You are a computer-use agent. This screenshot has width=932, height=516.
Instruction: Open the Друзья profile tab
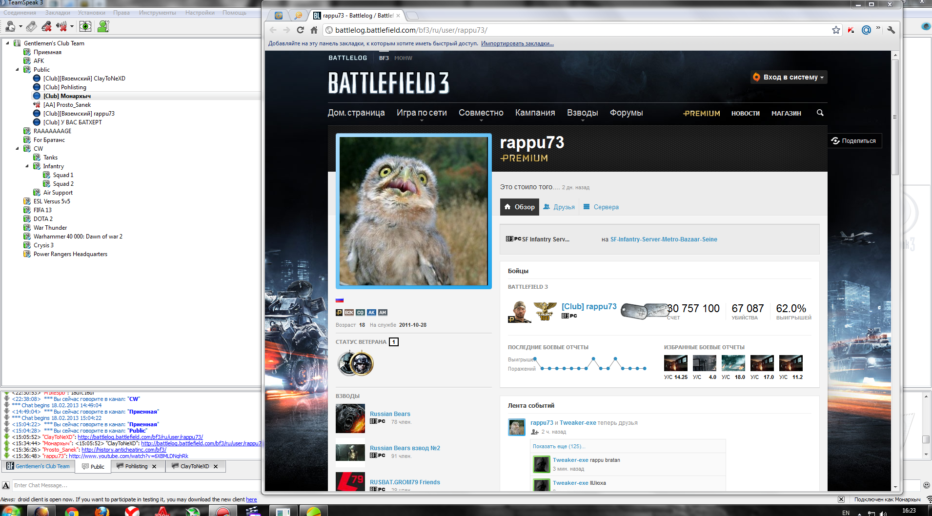coord(559,207)
